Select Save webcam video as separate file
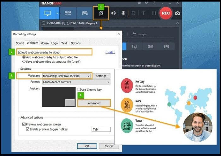 pyautogui.click(x=24, y=61)
